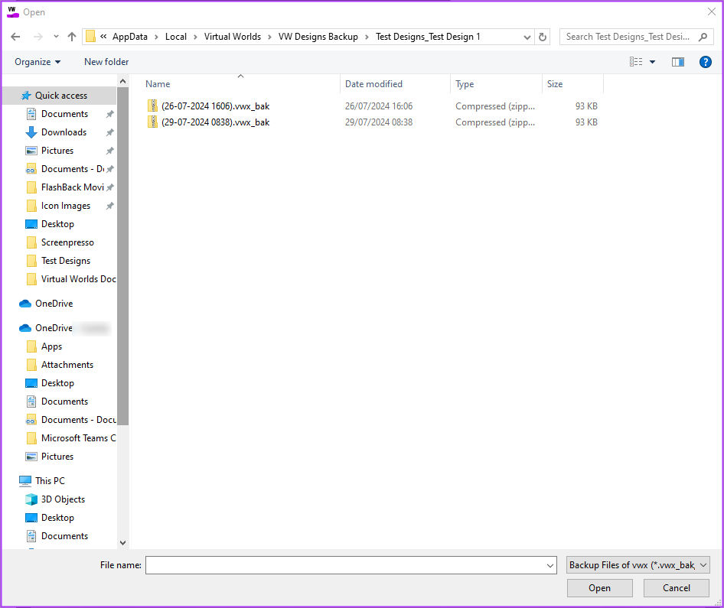Show the preview pane
Screen dimensions: 724x608
coord(678,62)
